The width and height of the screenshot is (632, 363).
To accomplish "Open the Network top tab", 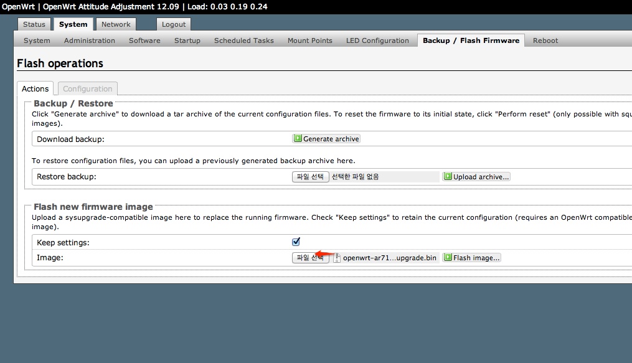I will pos(116,24).
